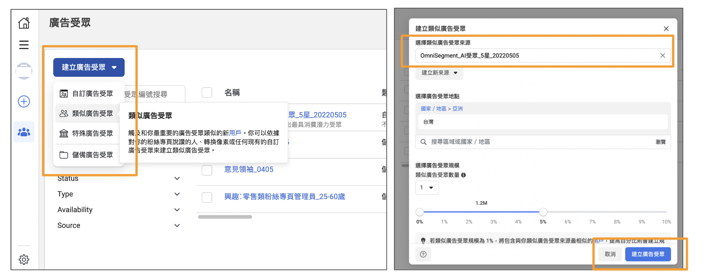This screenshot has height=279, width=704.
Task: Open the Audiences people icon
Action: tap(24, 132)
